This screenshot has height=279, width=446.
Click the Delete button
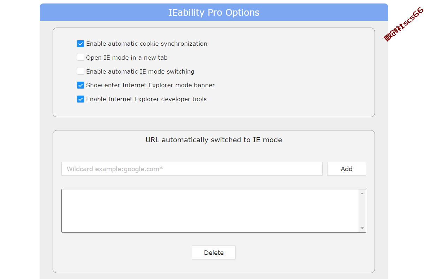pos(214,252)
